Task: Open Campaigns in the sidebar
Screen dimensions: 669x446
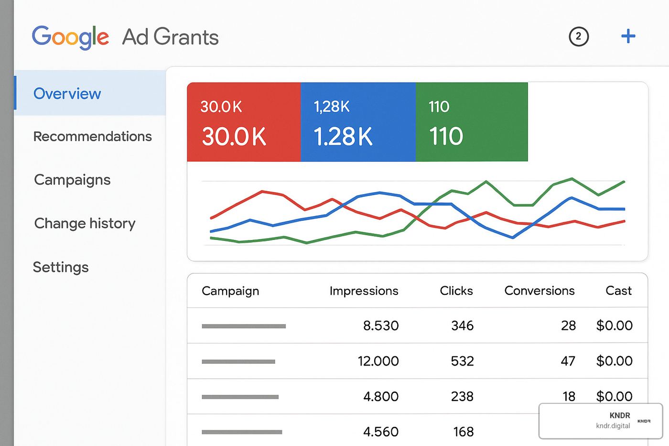Action: [x=72, y=180]
